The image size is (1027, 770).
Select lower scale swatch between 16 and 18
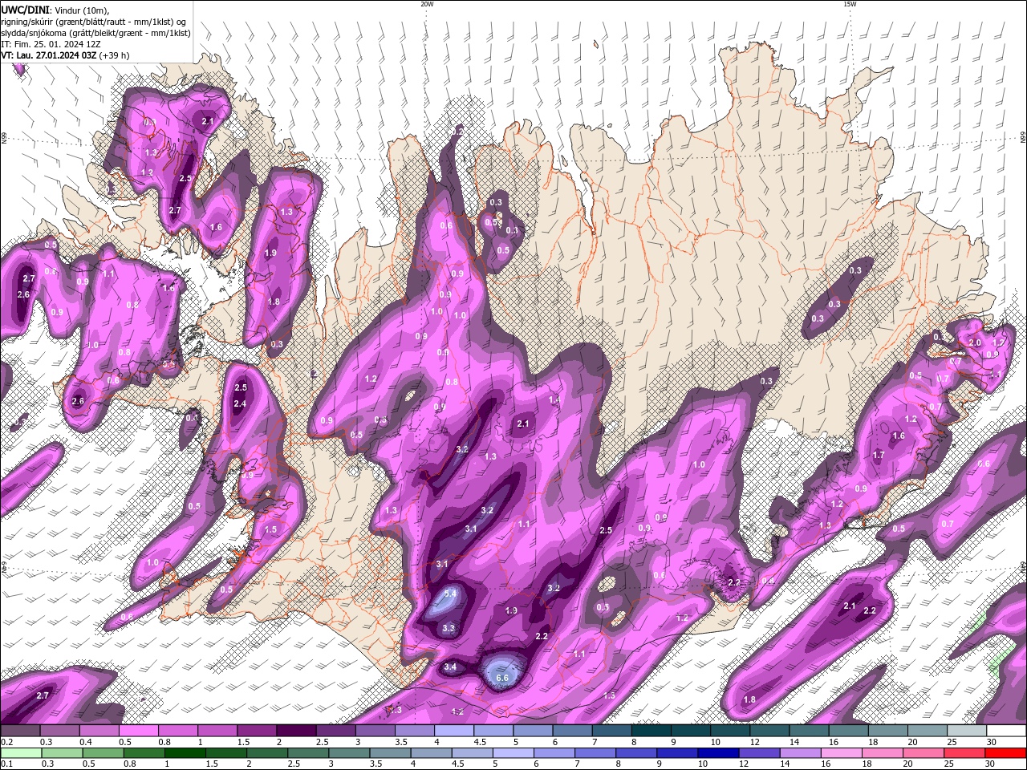tap(840, 753)
